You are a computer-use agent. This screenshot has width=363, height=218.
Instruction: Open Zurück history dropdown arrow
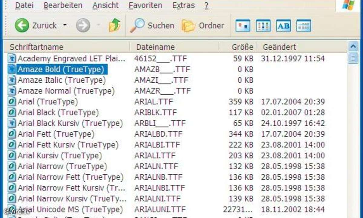[65, 25]
